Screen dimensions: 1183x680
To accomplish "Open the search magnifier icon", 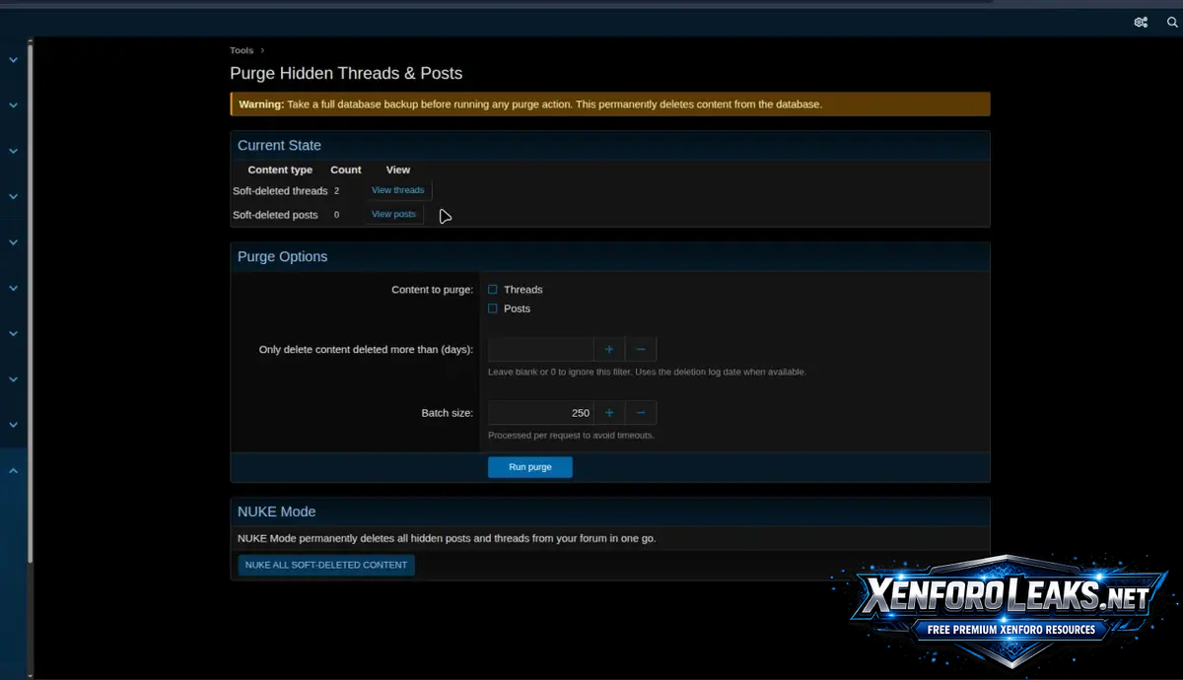I will 1172,22.
